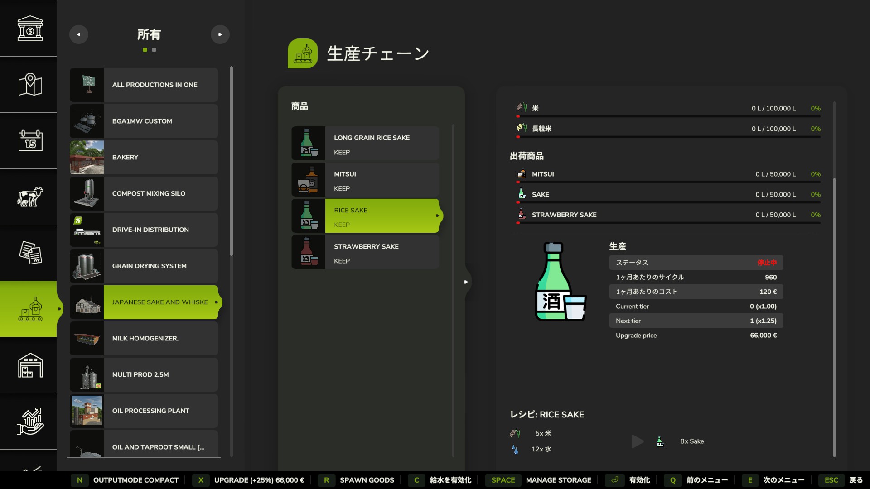Select the production chain factory sidebar icon

coord(30,309)
